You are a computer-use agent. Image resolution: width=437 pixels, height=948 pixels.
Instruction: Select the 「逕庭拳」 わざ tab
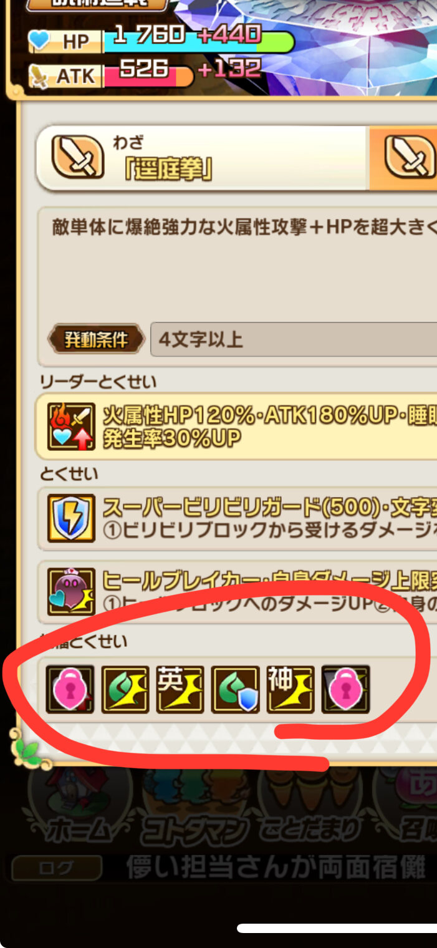(x=203, y=158)
